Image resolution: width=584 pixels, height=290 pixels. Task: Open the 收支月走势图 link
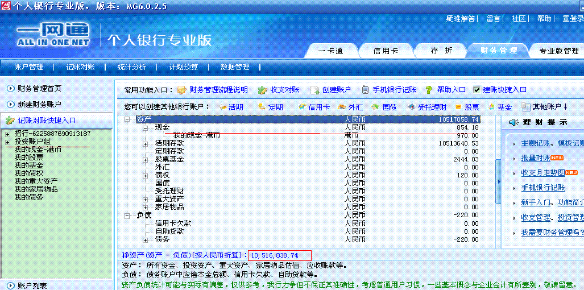542,173
